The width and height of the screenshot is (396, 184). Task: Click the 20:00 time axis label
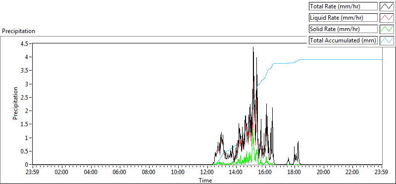pyautogui.click(x=324, y=172)
